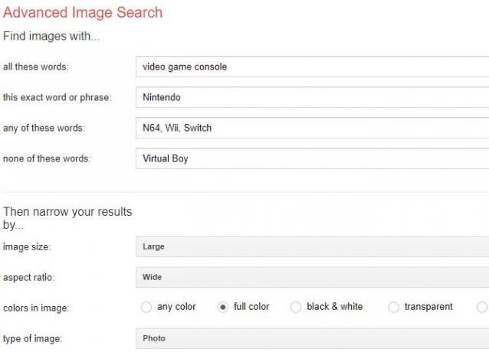The width and height of the screenshot is (489, 352).
Task: Click the 'colors in image:' label
Action: 36,308
